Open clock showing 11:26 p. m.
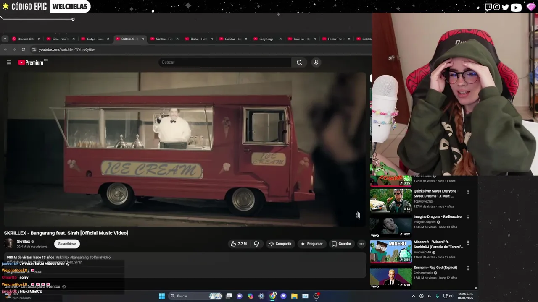 (x=465, y=296)
